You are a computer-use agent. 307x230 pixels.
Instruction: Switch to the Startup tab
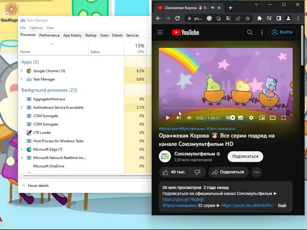click(91, 35)
